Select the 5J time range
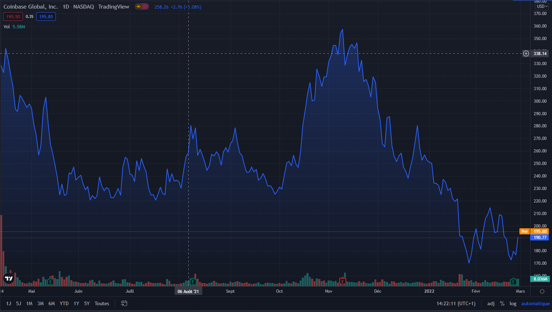The image size is (552, 312). pos(19,303)
